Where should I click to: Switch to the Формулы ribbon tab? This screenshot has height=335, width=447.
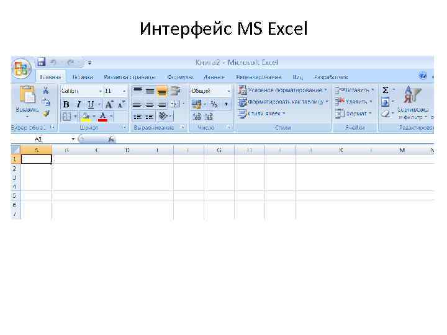tap(180, 77)
